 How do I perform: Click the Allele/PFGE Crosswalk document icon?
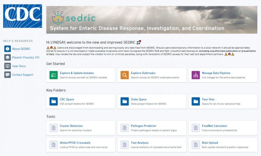coord(53,144)
